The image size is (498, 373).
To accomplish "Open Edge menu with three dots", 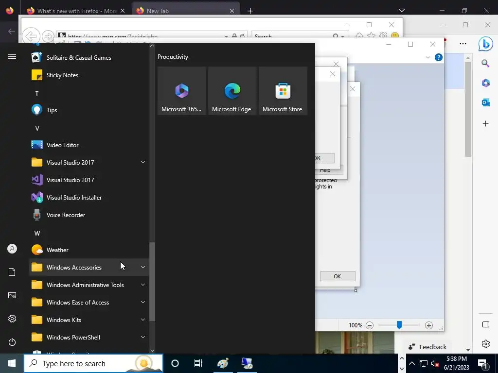I will [x=463, y=44].
